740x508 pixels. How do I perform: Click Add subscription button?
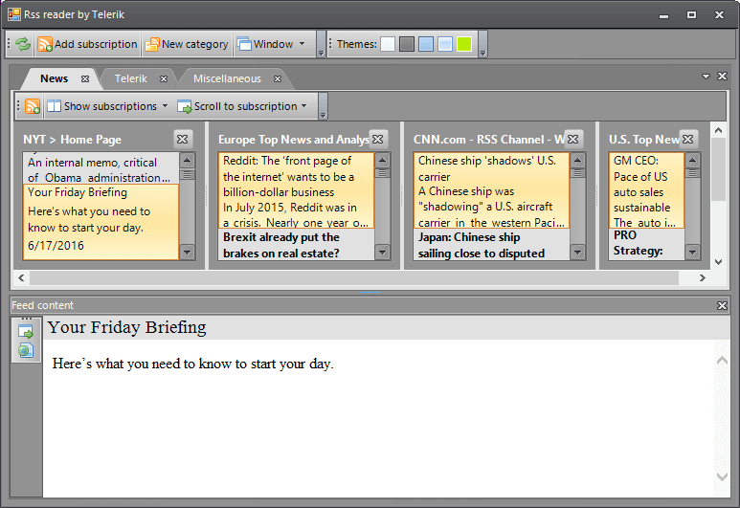click(88, 44)
